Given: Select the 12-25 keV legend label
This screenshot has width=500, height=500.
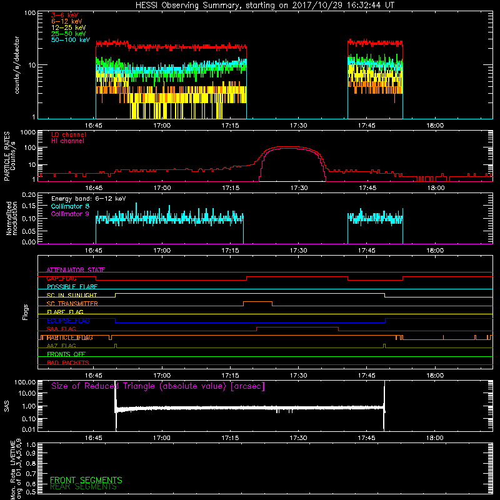Looking at the screenshot, I should [69, 27].
